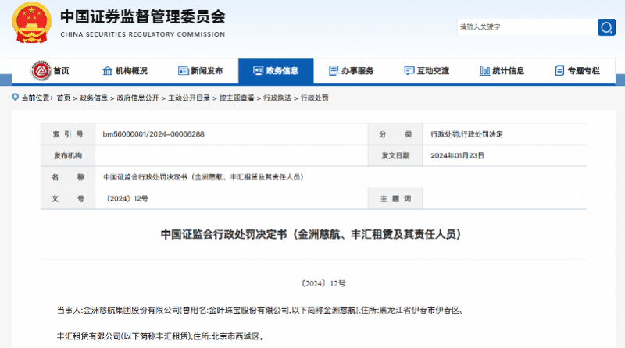625x348 pixels.
Task: Click the bold article heading 中国证监会行政处罚决定书
Action: tap(311, 234)
